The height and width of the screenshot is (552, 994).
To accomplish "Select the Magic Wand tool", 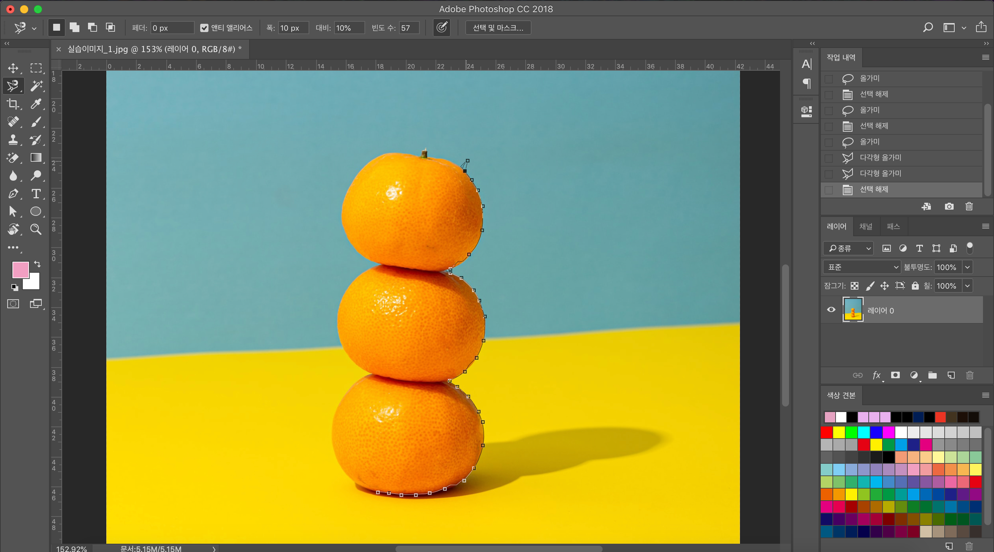I will [x=36, y=86].
